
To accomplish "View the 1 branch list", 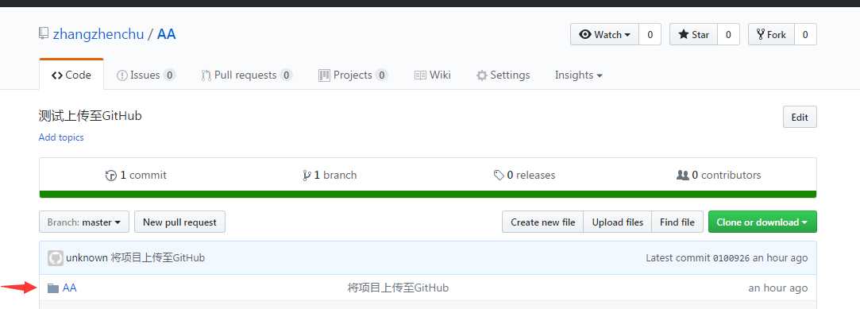I will click(330, 175).
